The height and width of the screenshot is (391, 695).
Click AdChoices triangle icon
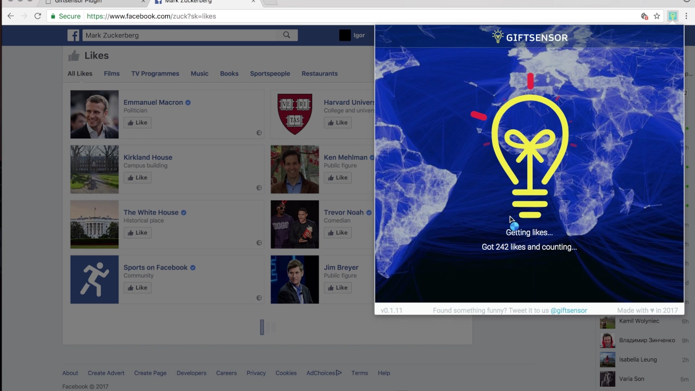tap(339, 373)
